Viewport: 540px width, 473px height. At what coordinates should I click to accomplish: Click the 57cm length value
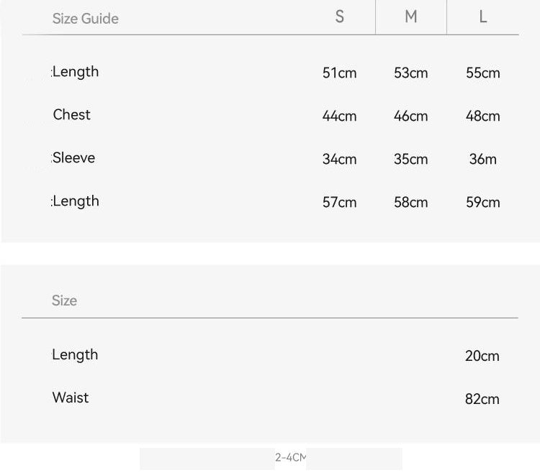click(340, 202)
